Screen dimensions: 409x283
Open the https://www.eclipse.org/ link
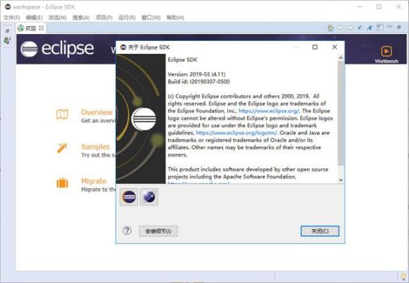tap(269, 111)
